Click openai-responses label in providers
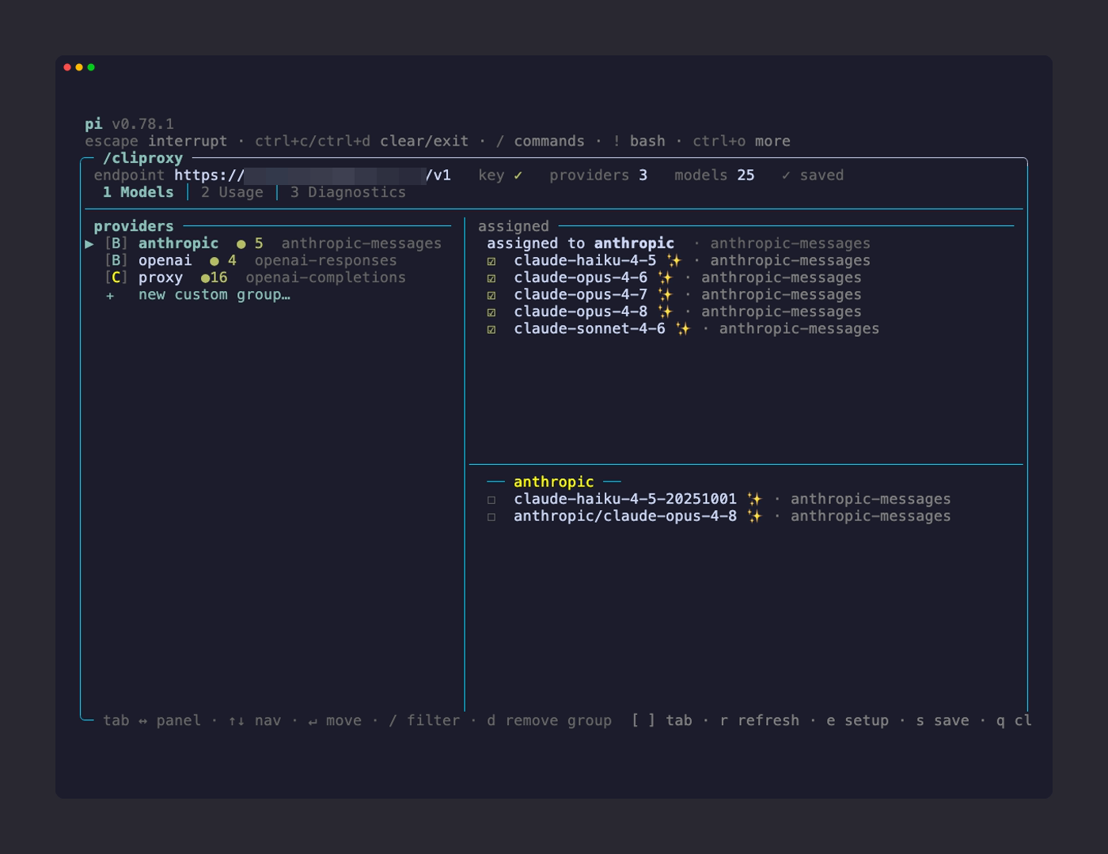Viewport: 1108px width, 854px height. coord(326,261)
